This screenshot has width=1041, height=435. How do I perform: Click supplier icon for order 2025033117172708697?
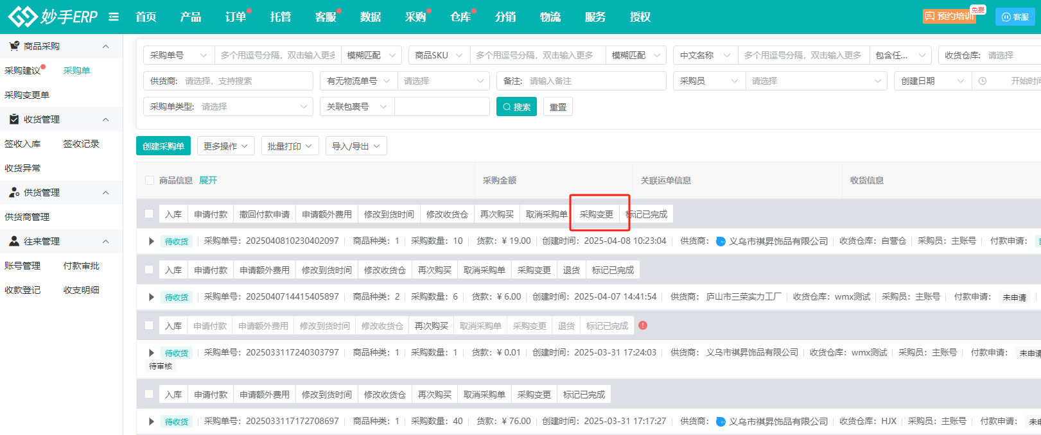coord(721,422)
